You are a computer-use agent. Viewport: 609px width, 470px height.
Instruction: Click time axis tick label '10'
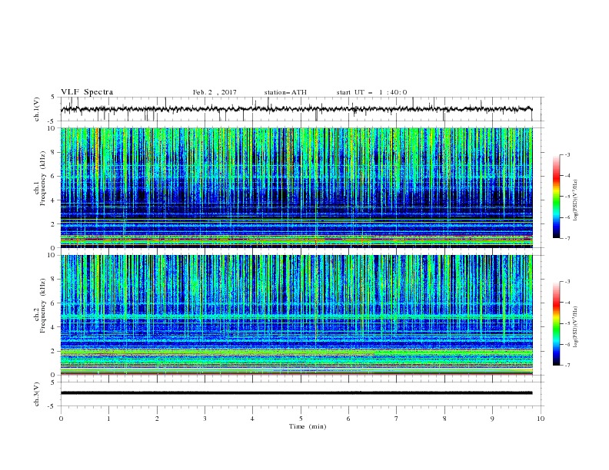pos(541,419)
